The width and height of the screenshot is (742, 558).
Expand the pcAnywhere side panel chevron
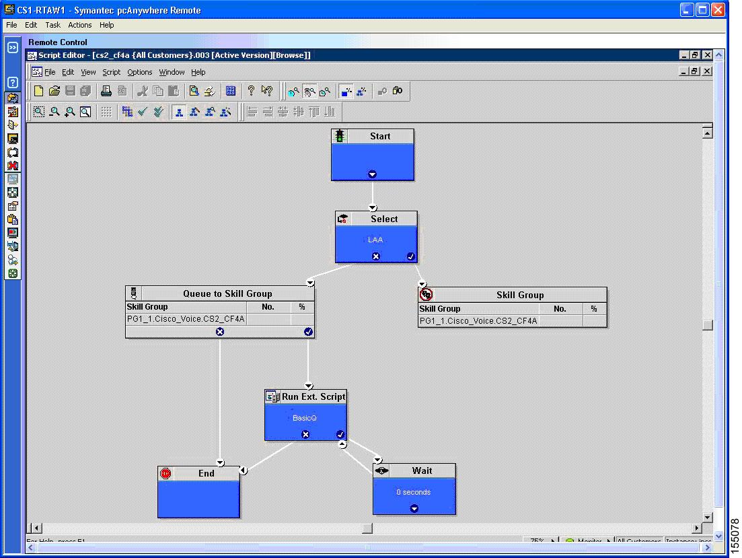pyautogui.click(x=13, y=47)
